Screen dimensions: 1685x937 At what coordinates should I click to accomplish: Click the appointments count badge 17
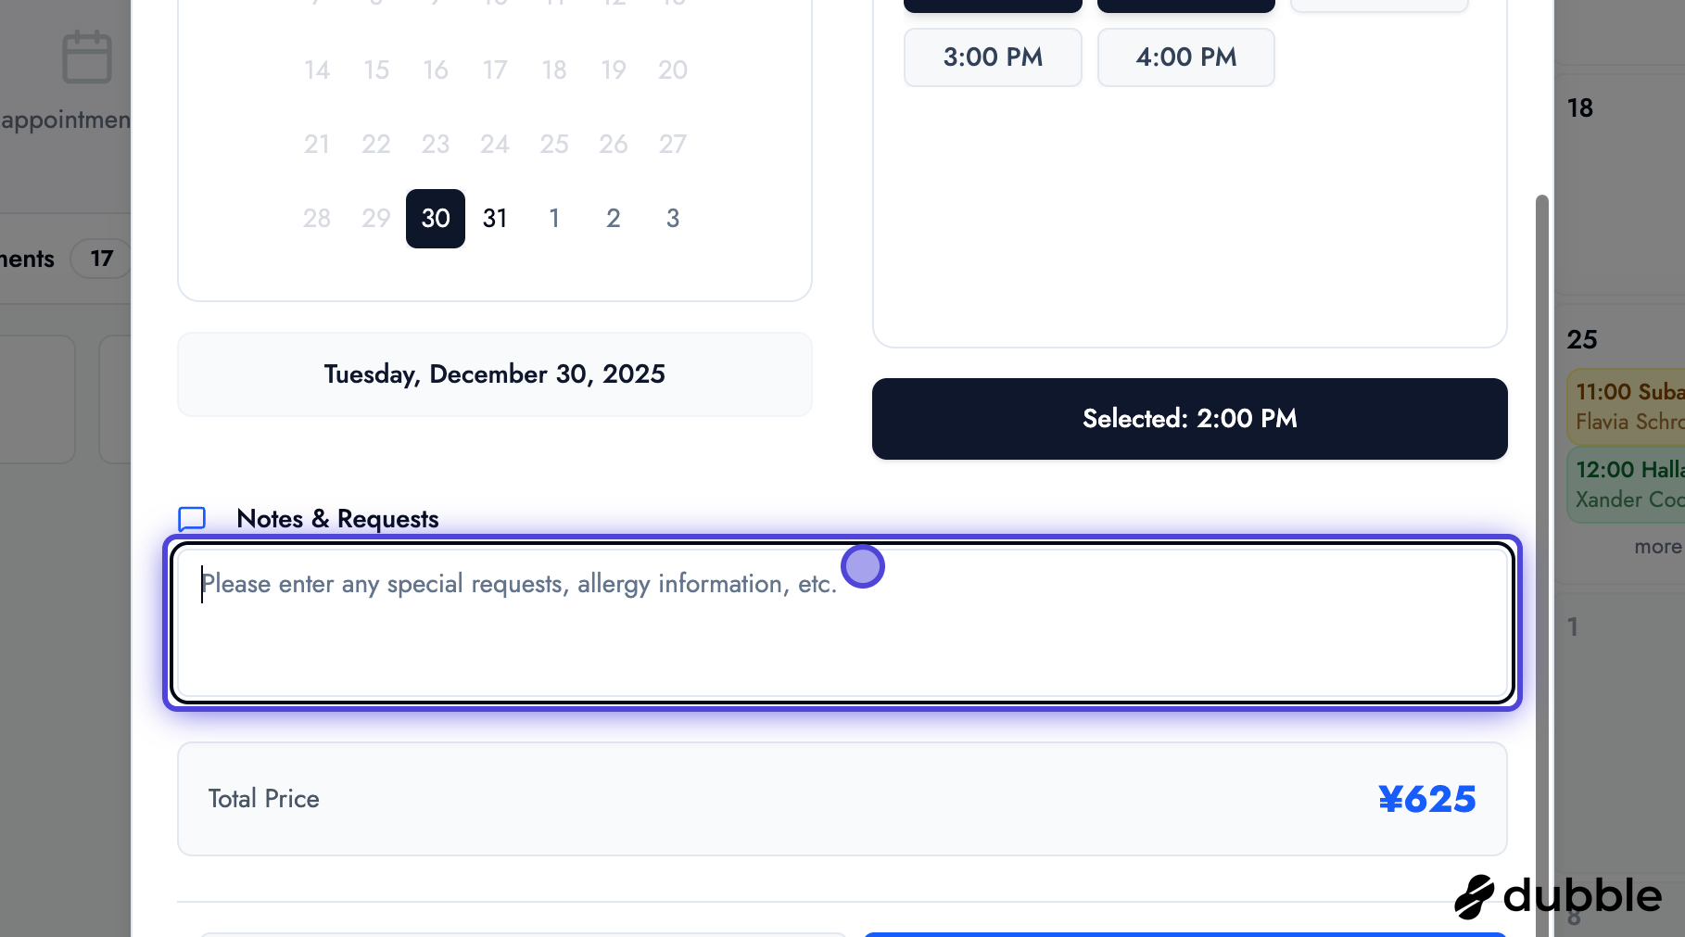click(x=101, y=259)
